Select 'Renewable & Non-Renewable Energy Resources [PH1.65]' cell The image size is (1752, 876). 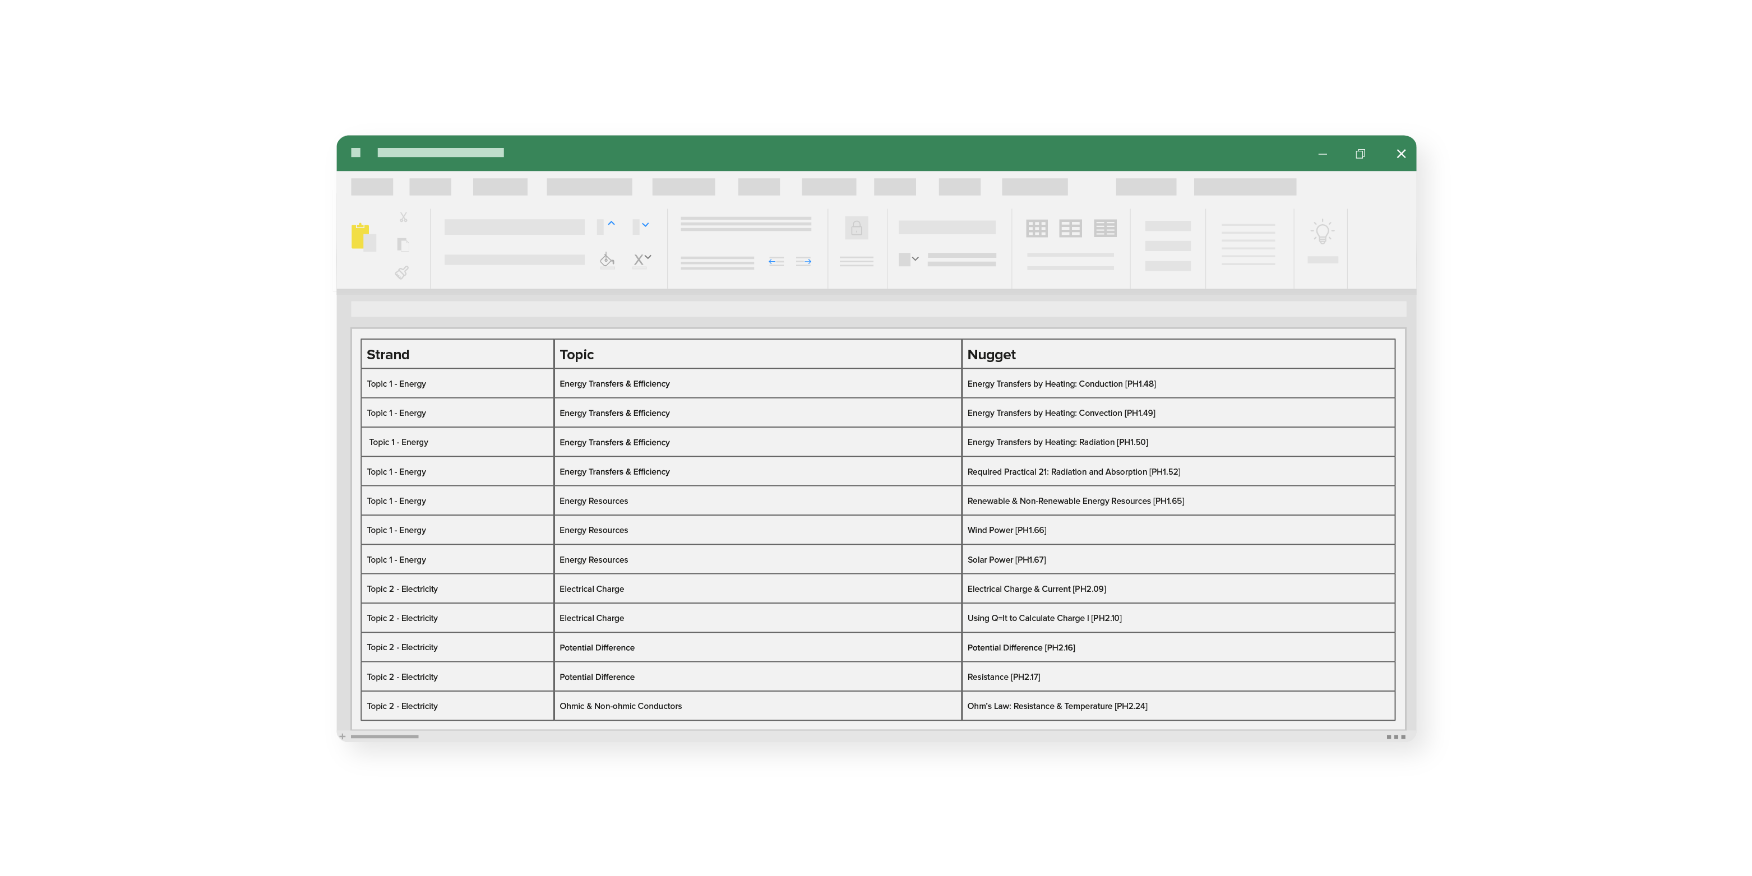(x=1178, y=500)
